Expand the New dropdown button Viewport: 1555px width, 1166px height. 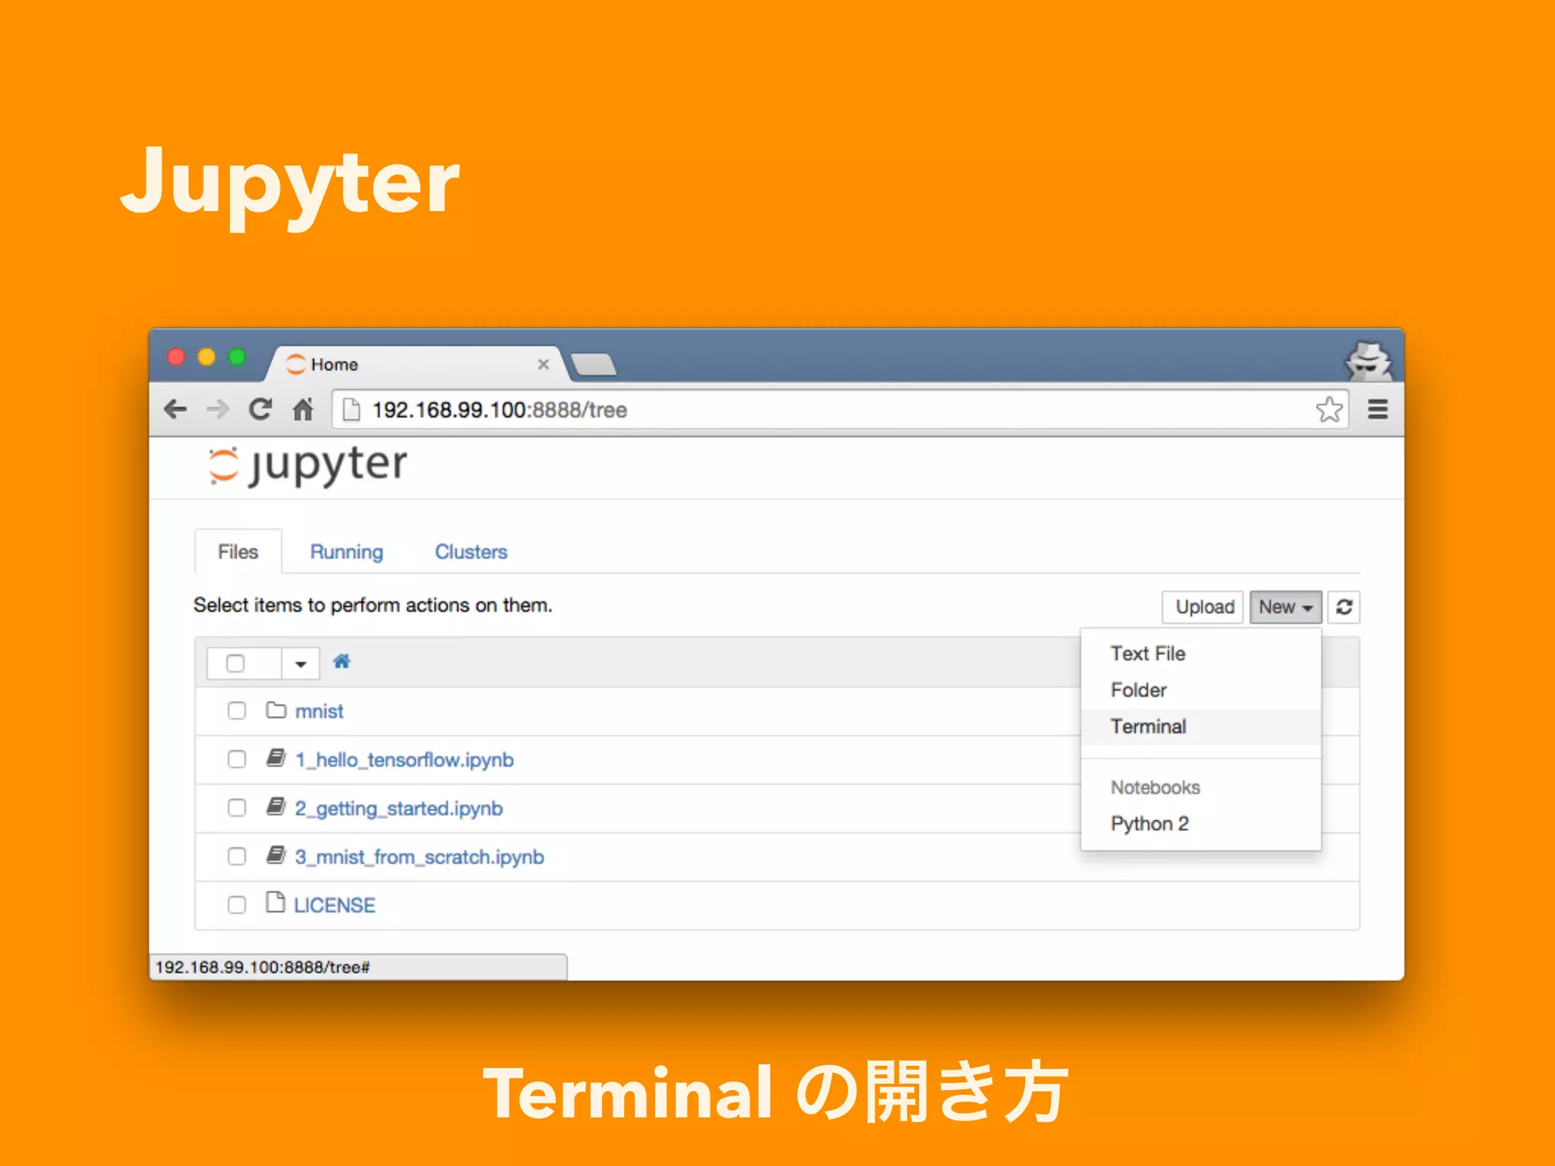pos(1285,607)
